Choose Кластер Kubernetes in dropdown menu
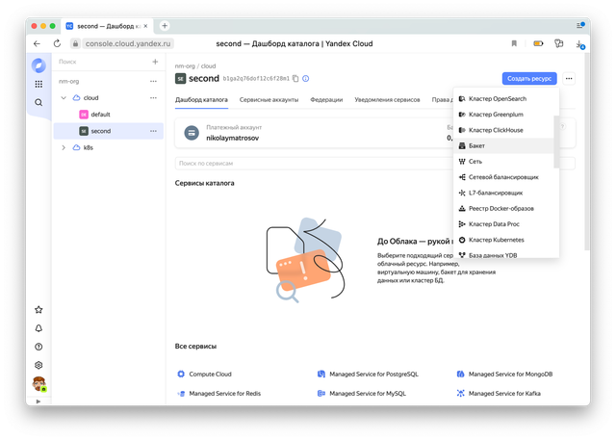 (x=495, y=239)
